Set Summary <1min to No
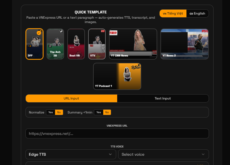 click(x=107, y=112)
